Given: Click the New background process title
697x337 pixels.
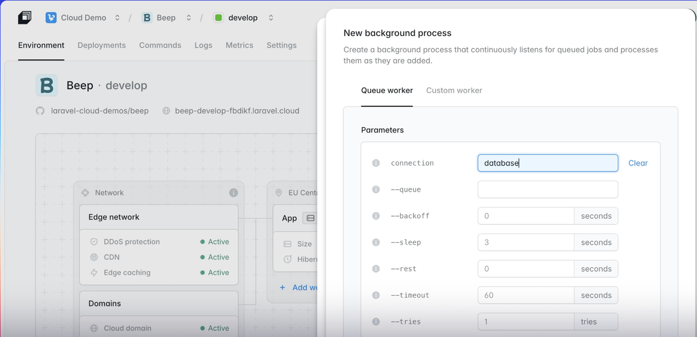Looking at the screenshot, I should tap(397, 33).
